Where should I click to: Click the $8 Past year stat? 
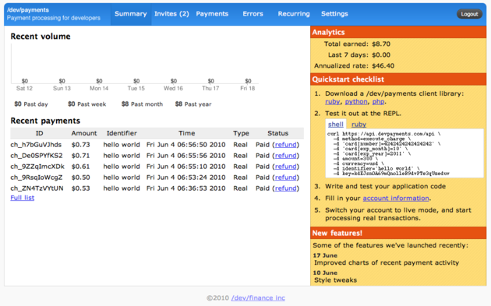tap(193, 104)
